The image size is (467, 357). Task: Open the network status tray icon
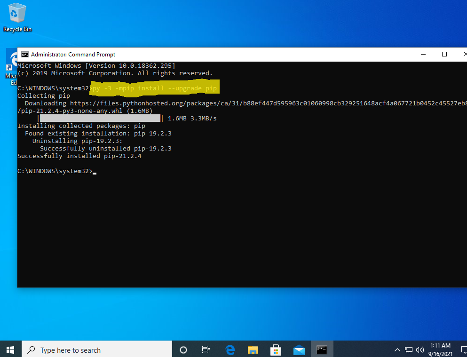point(409,350)
